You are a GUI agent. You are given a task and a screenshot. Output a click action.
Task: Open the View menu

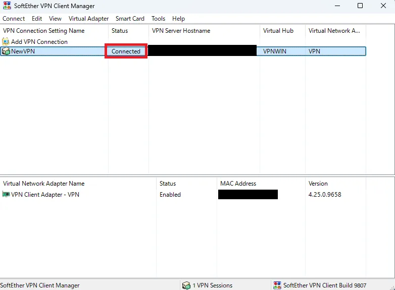[x=55, y=19]
